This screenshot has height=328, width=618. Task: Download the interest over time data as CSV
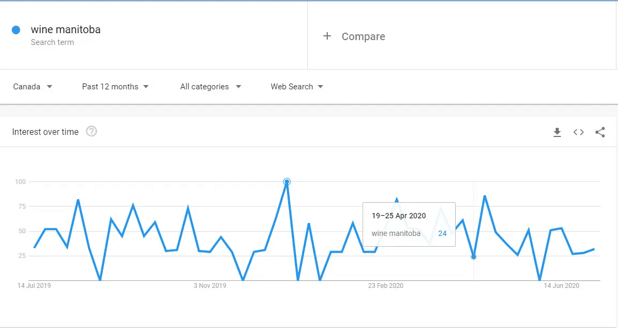pyautogui.click(x=557, y=132)
